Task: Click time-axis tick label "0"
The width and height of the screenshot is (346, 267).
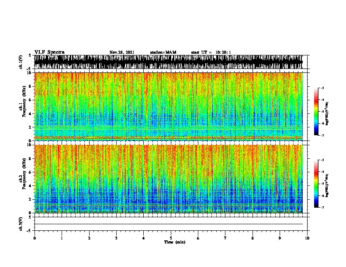Action: (x=35, y=238)
